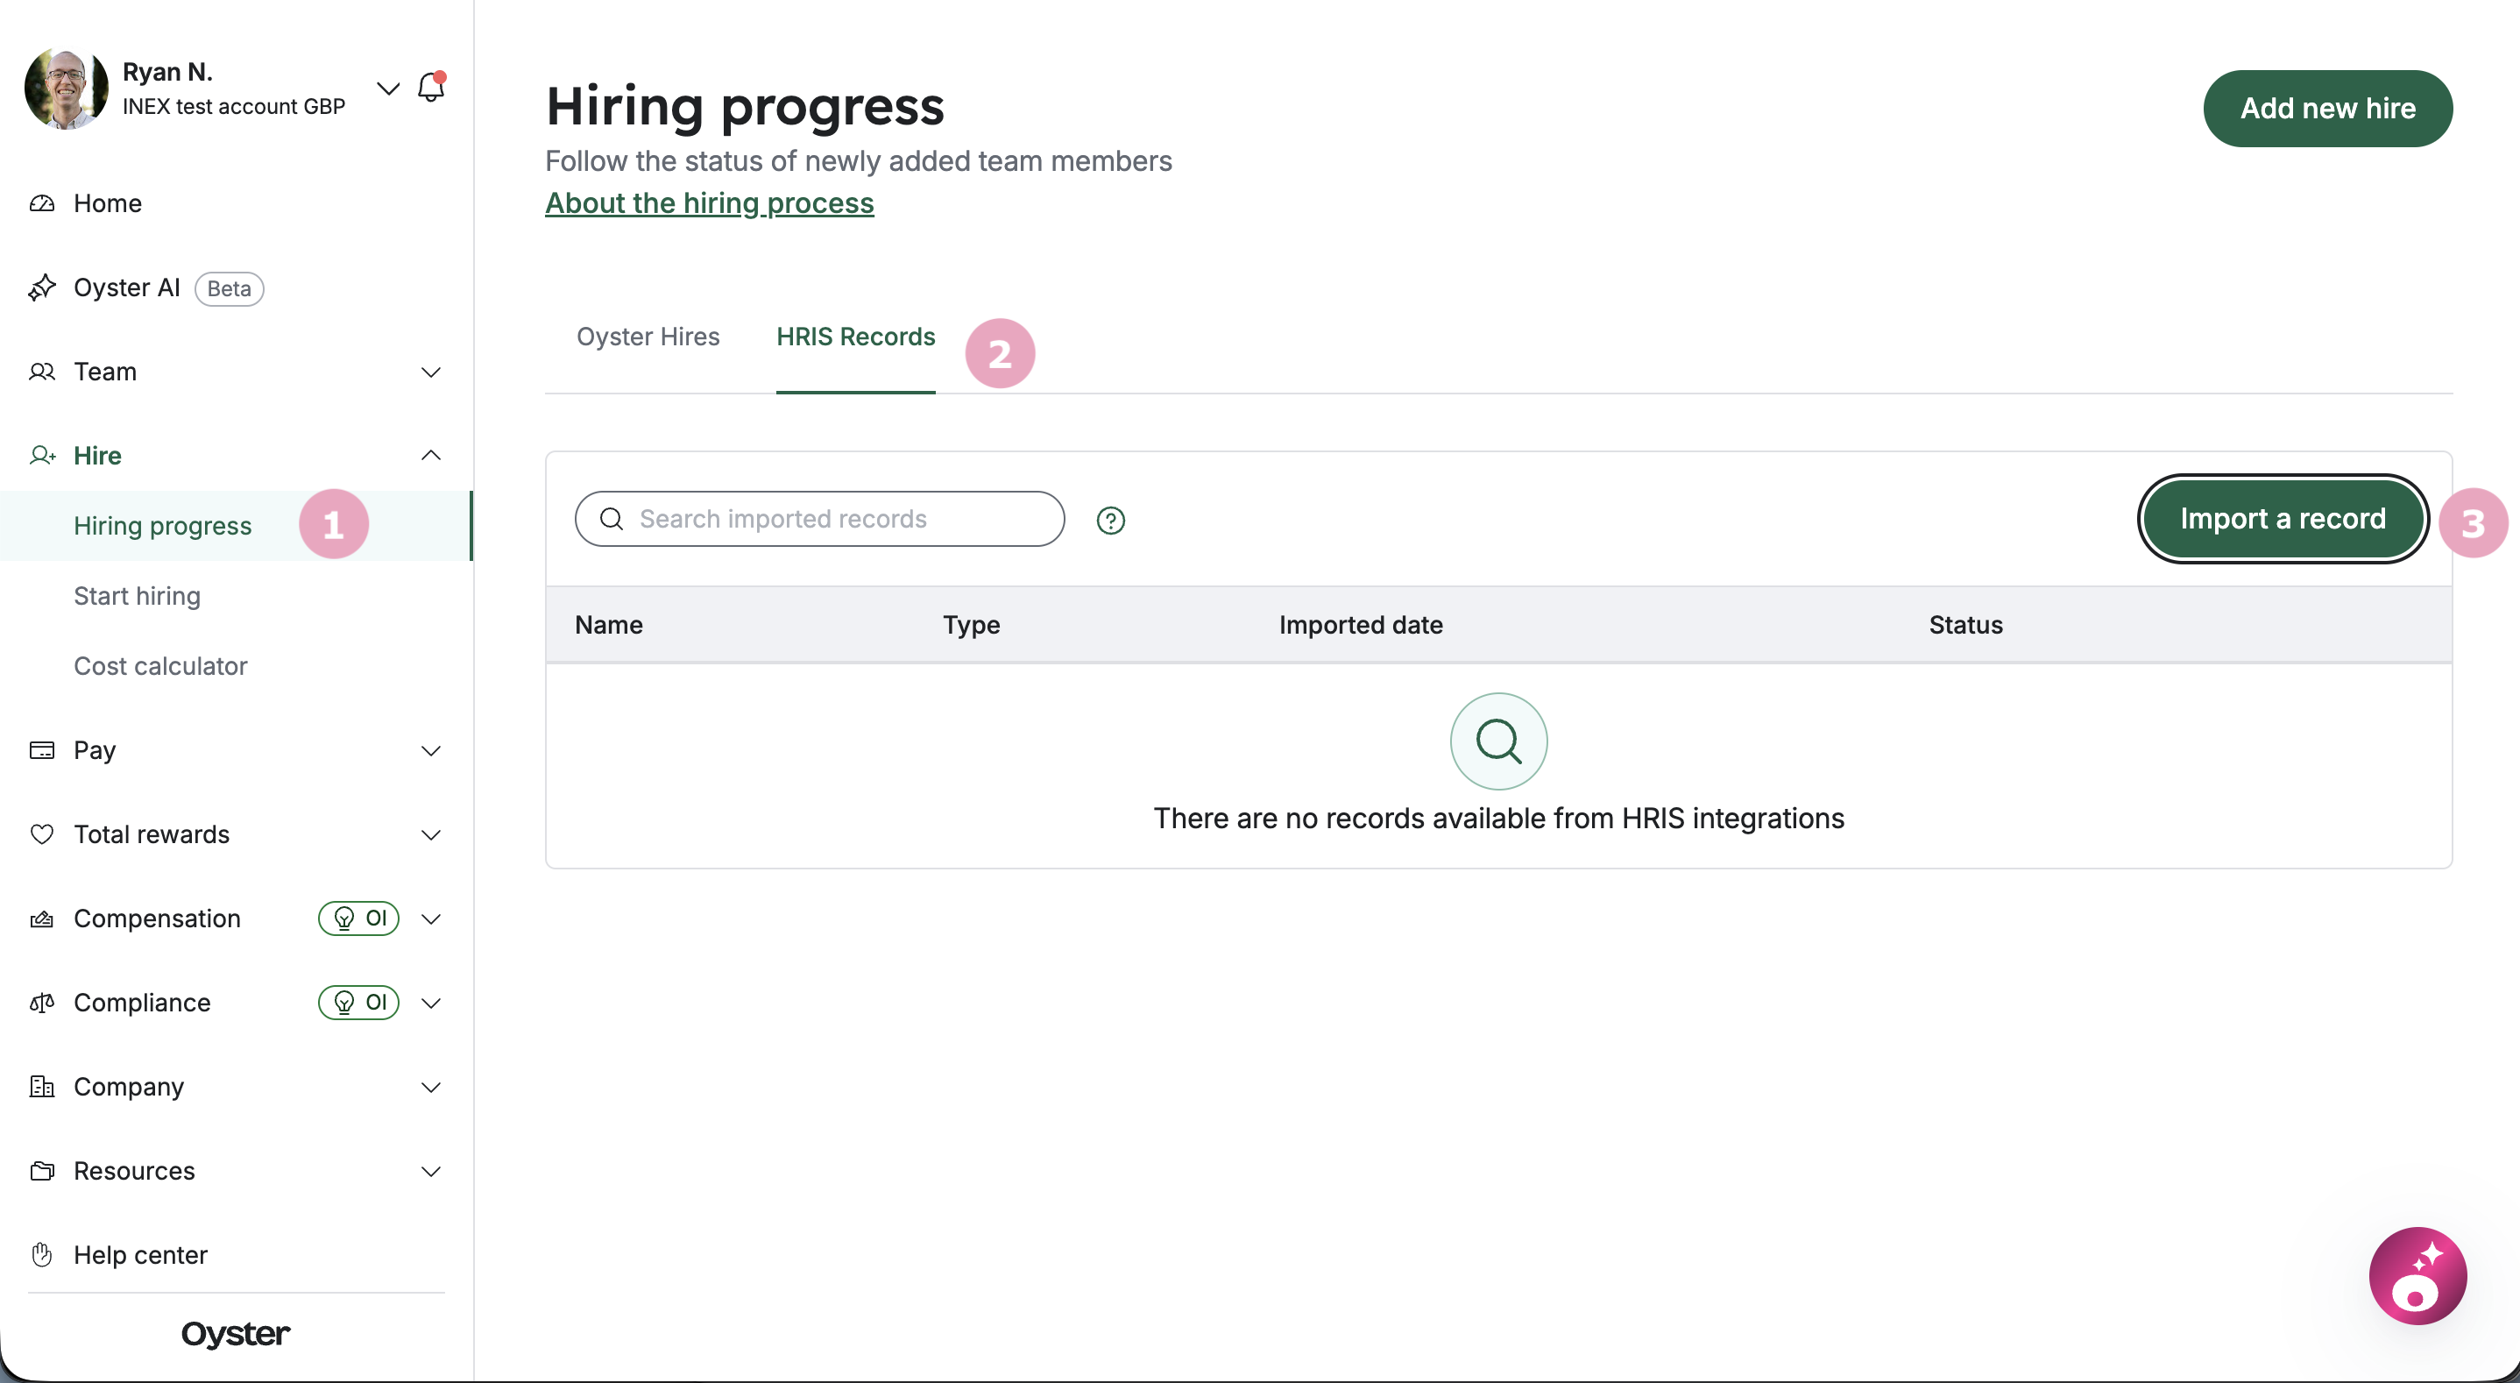Screen dimensions: 2520x1383
Task: Open the Pay menu item
Action: pos(95,751)
